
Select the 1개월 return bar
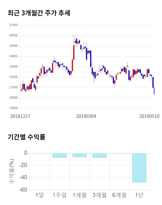point(79,155)
